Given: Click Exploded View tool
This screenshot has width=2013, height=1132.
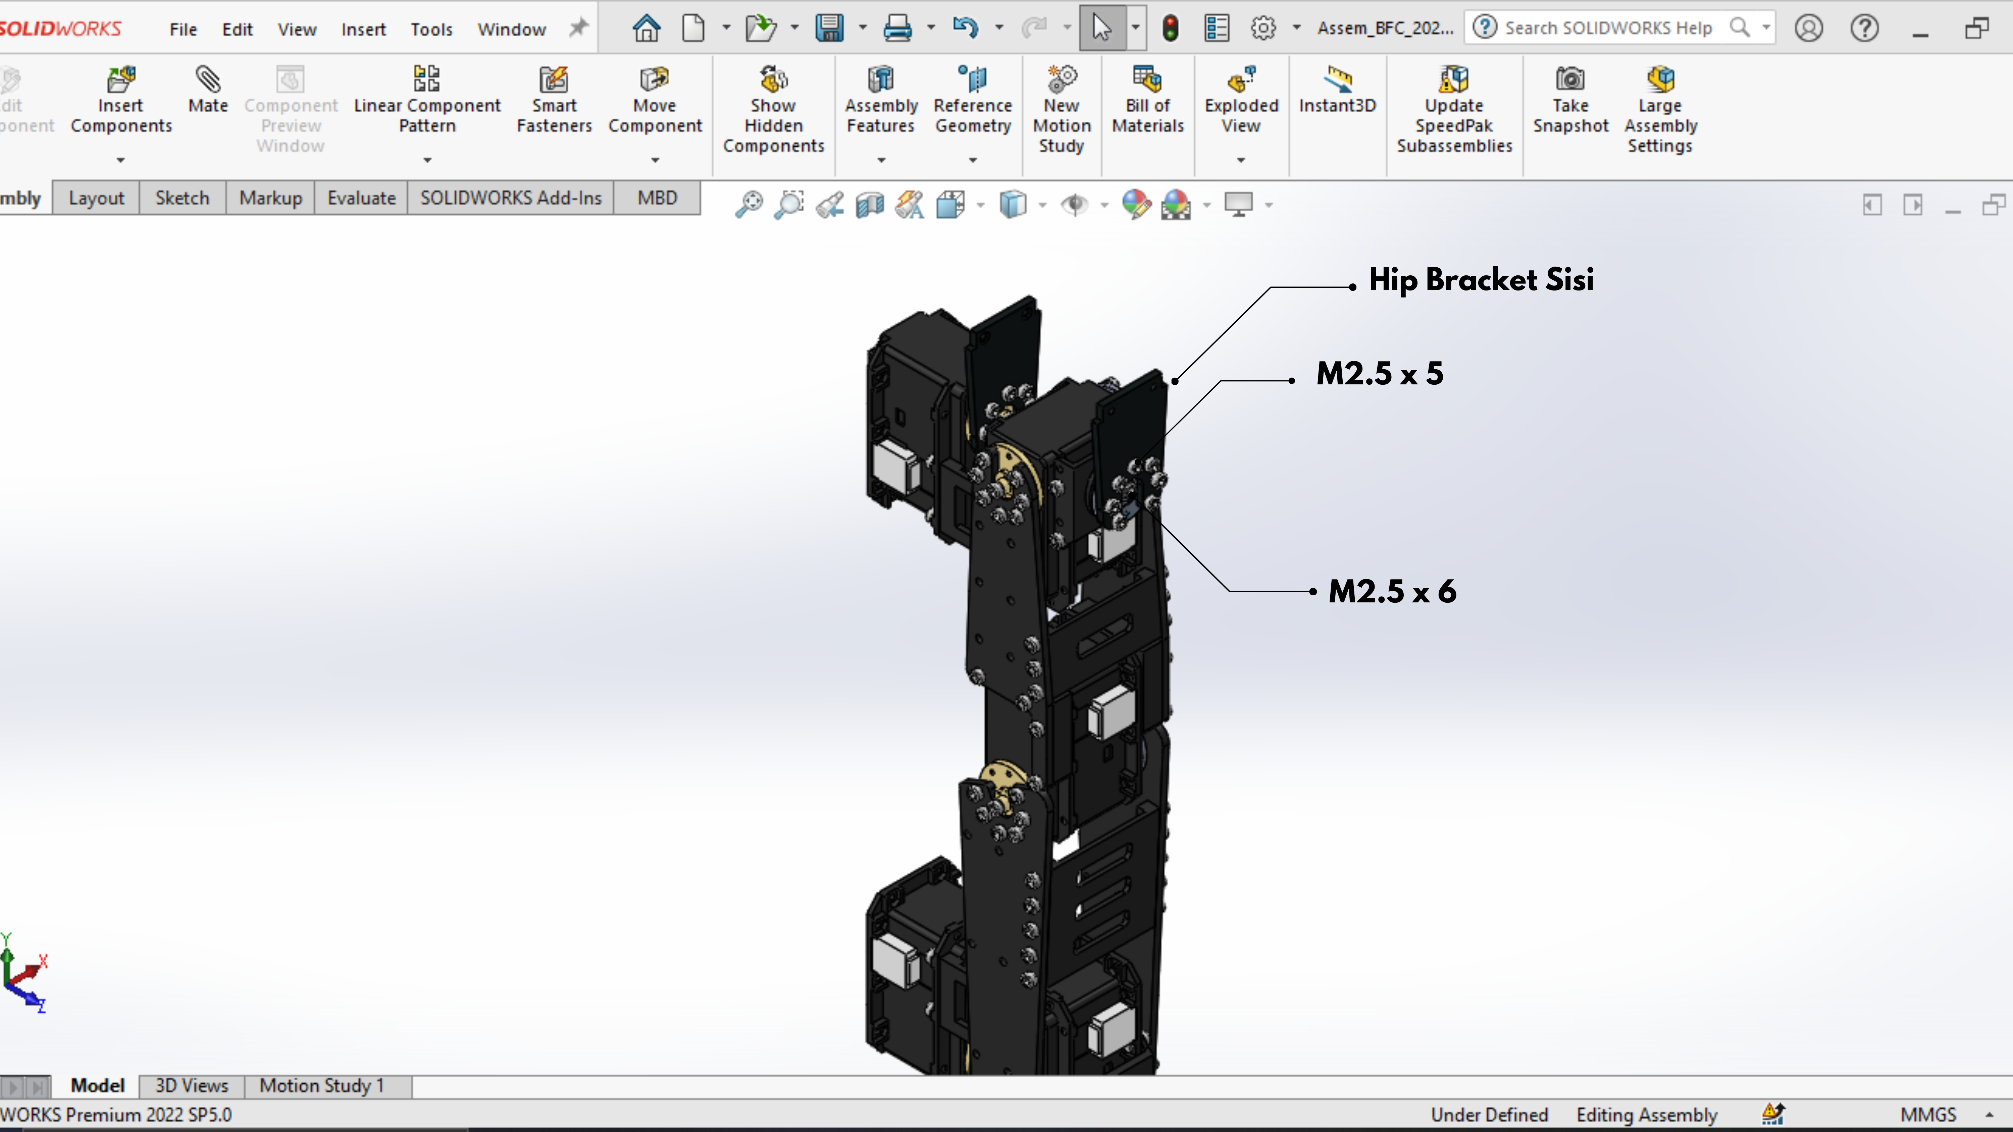Looking at the screenshot, I should coord(1241,100).
